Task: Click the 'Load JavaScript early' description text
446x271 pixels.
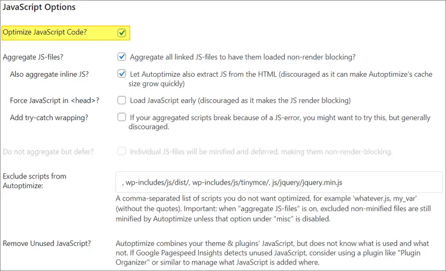Action: point(240,100)
